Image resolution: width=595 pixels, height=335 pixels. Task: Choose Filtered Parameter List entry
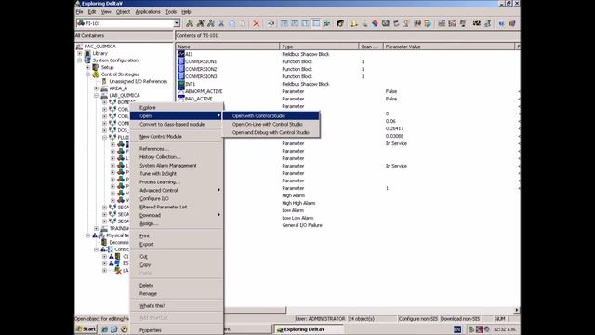(x=177, y=207)
